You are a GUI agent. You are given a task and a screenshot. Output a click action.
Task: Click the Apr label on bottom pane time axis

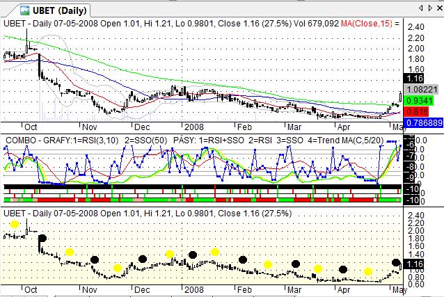344,290
